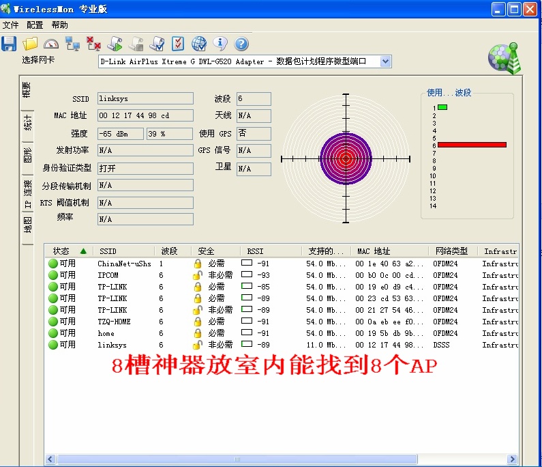Click the scrollbar right arrow
The height and width of the screenshot is (467, 542).
(x=513, y=459)
